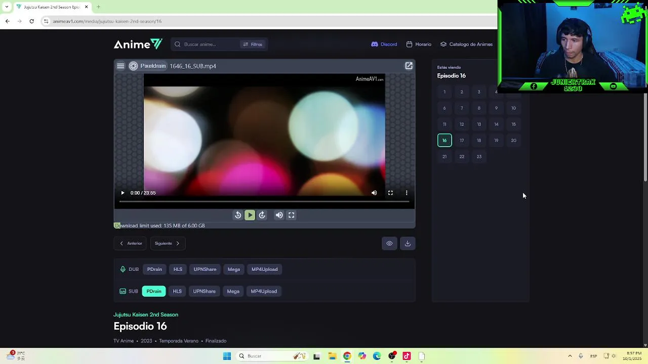Select DUB UPNShare server
This screenshot has height=364, width=648.
205,269
